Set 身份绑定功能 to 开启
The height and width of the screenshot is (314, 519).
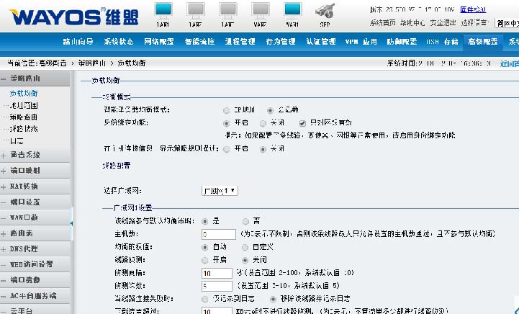pyautogui.click(x=227, y=123)
